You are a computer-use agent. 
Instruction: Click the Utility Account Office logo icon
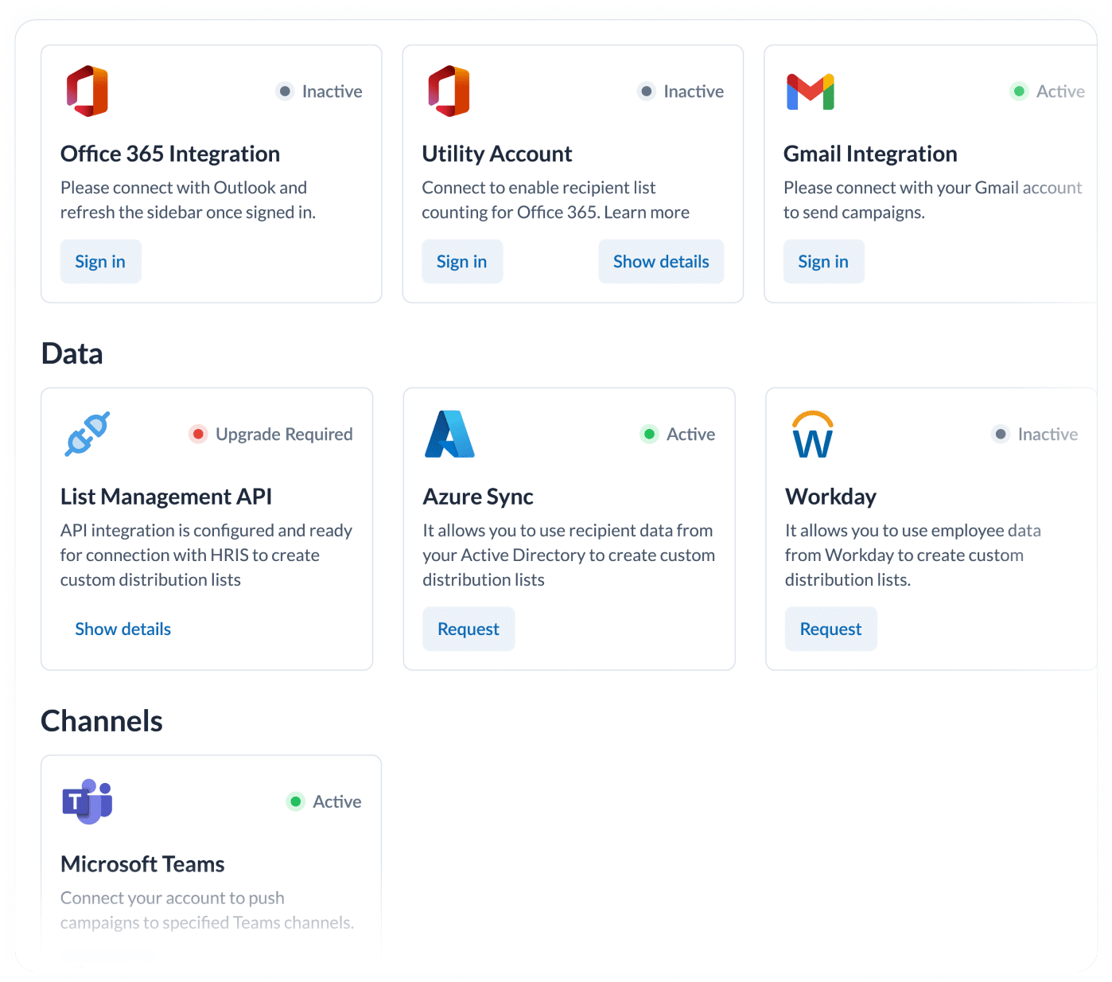point(449,92)
